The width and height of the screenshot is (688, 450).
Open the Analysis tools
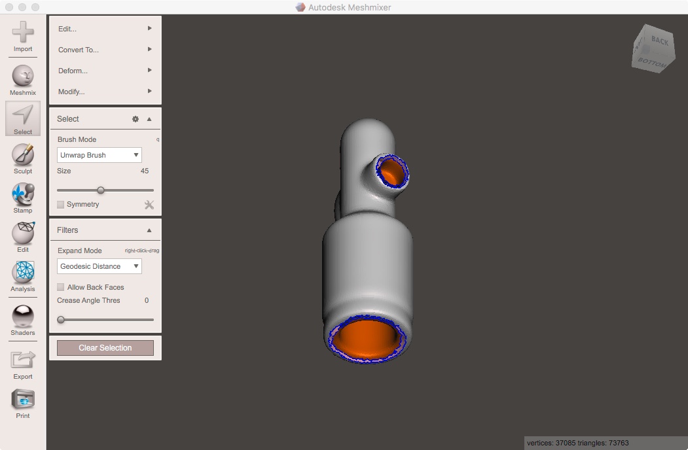(22, 276)
